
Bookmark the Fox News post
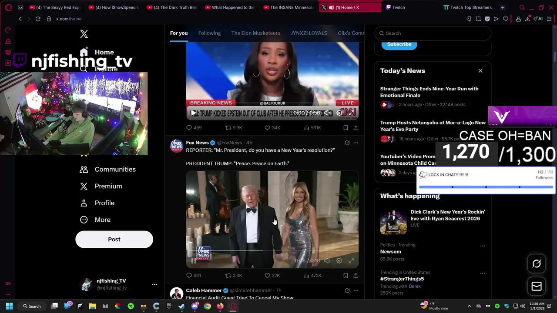pos(346,276)
